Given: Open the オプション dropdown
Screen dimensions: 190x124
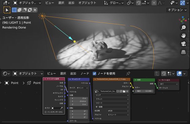Looking at the screenshot, I should 177,10.
